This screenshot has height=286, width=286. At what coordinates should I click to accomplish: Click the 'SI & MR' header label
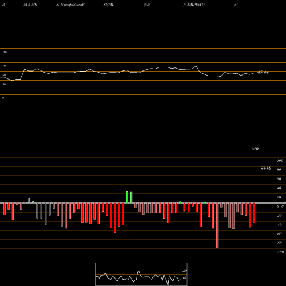[x=30, y=5]
